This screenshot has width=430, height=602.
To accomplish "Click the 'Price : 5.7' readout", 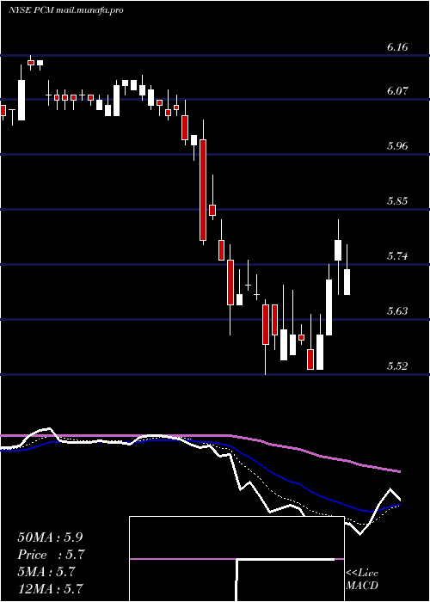I will pyautogui.click(x=51, y=555).
